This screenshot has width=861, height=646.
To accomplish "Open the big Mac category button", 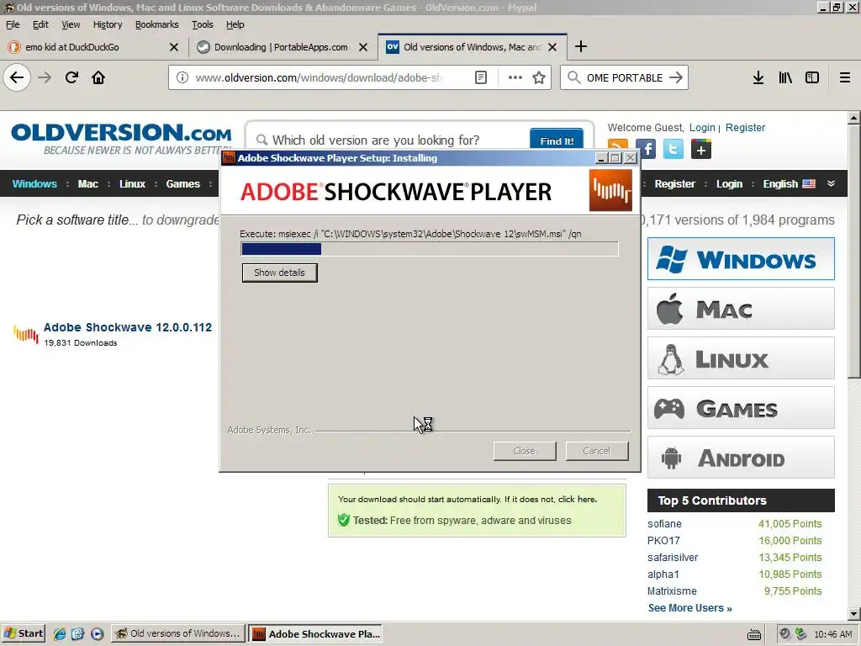I will [741, 309].
